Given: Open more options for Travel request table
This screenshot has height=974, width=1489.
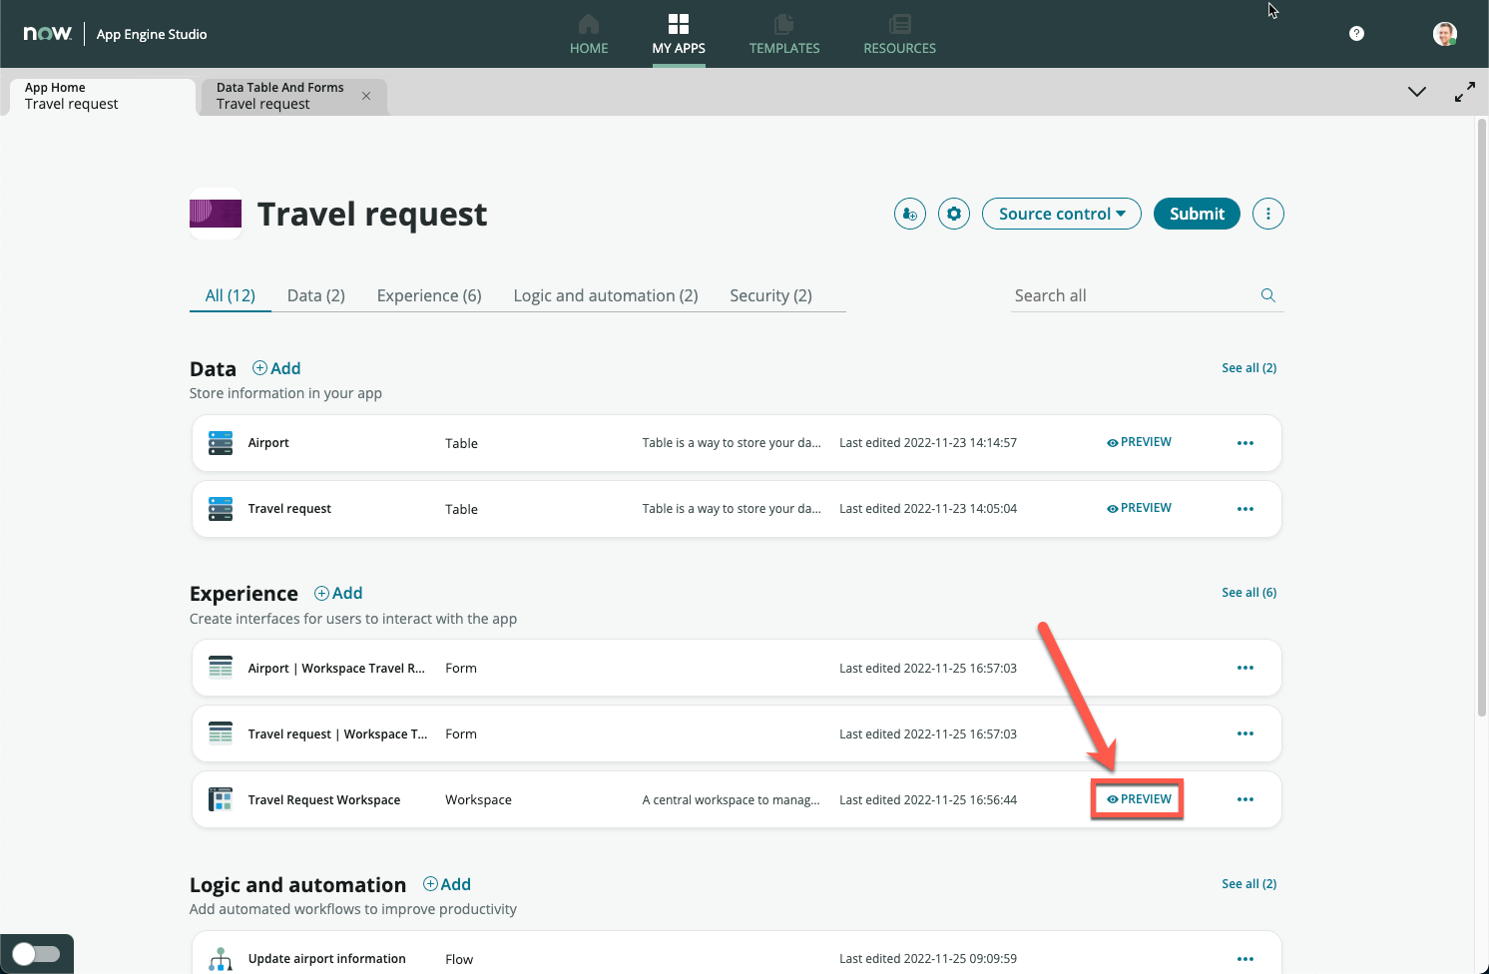Looking at the screenshot, I should tap(1245, 509).
